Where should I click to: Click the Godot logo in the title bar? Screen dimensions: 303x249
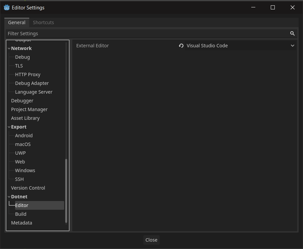pyautogui.click(x=7, y=7)
